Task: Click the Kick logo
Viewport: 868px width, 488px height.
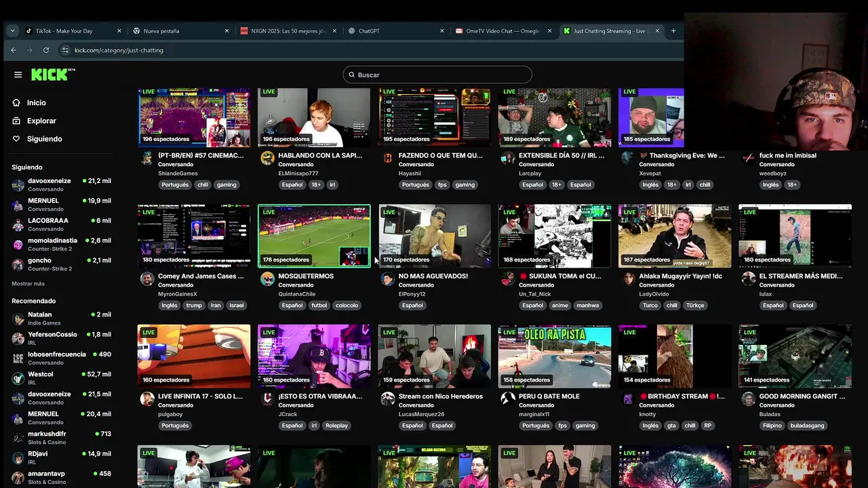Action: (53, 75)
